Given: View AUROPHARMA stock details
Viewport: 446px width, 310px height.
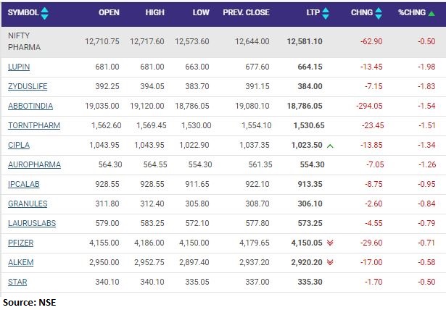Looking at the screenshot, I should click(34, 165).
